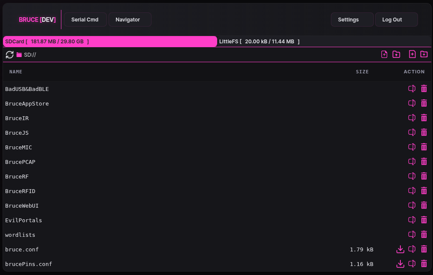Download the bruce.conf file
433x275 pixels.
400,249
